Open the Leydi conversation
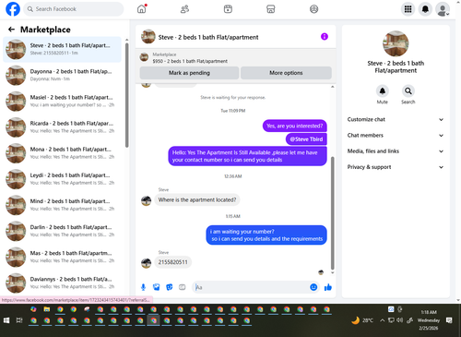461x337 pixels. point(63,179)
